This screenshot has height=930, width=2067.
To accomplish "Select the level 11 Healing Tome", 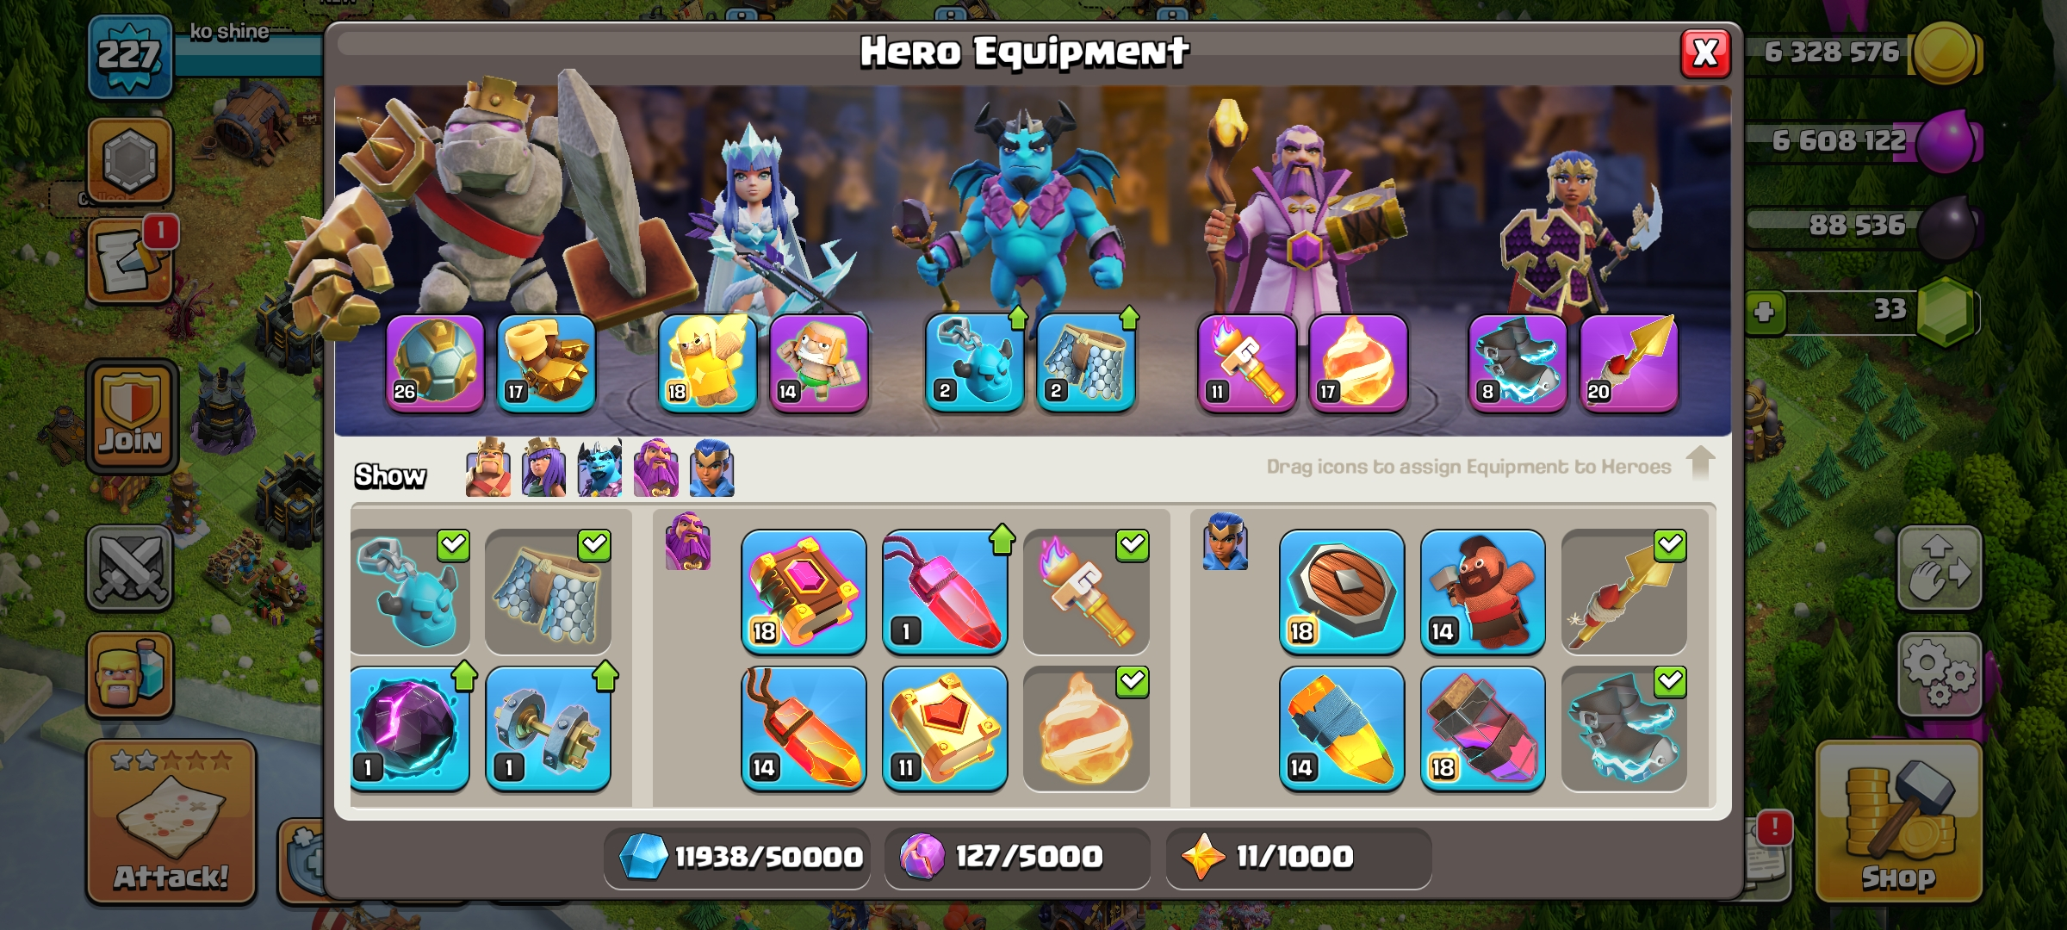I will (945, 728).
